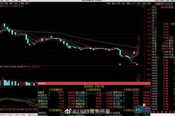Click the 8.55 low price marker

[x=135, y=63]
